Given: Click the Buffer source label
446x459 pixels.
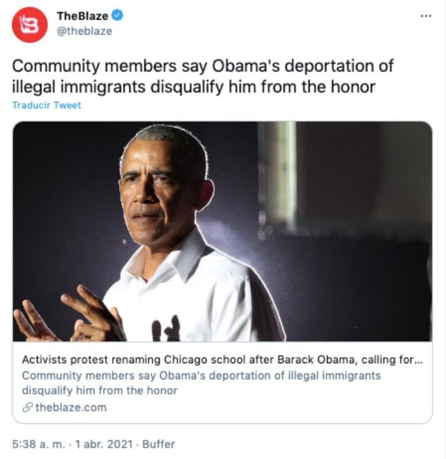Looking at the screenshot, I should [159, 444].
